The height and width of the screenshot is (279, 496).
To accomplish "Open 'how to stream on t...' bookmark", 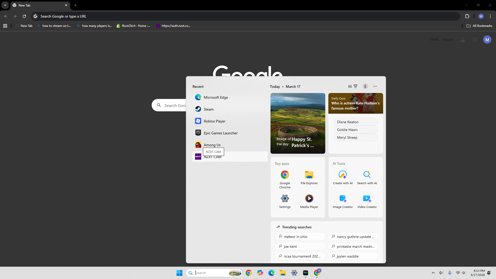I will (x=54, y=26).
